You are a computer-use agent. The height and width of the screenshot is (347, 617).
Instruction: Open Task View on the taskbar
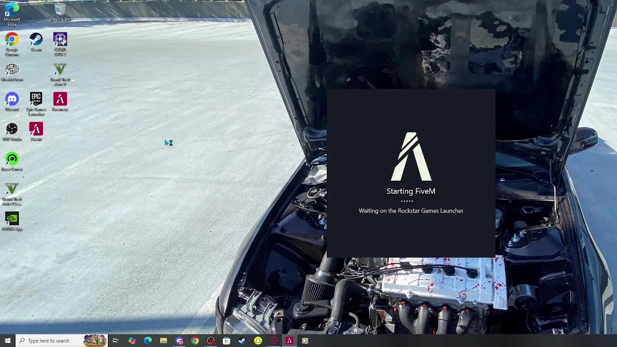[x=116, y=341]
